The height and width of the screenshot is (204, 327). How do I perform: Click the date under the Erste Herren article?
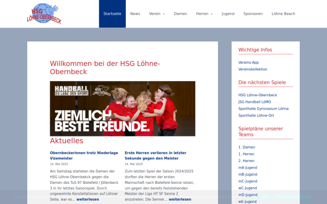point(134,164)
